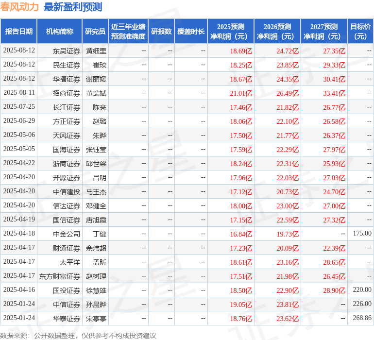This screenshot has height=340, width=374.
Task: Click analyst name 朱晔
Action: (100, 136)
